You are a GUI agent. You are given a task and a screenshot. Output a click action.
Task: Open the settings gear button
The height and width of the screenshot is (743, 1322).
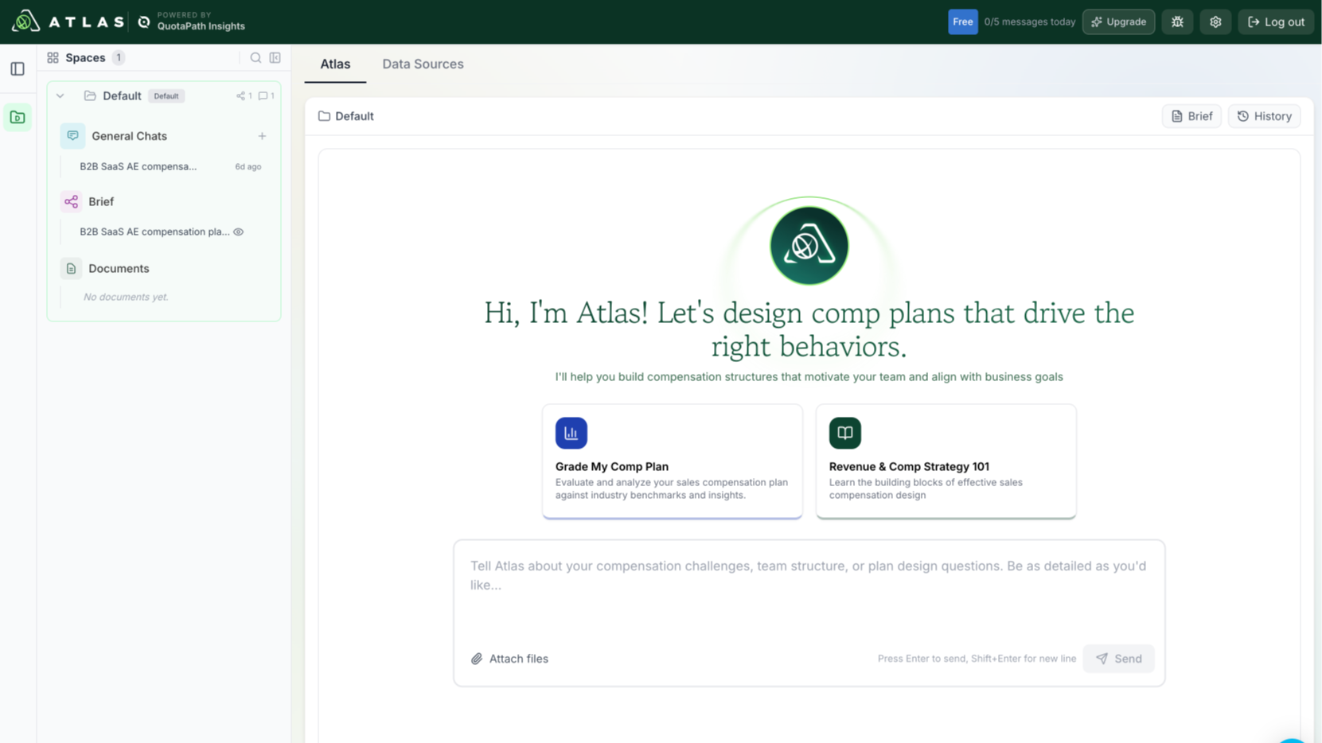1215,21
